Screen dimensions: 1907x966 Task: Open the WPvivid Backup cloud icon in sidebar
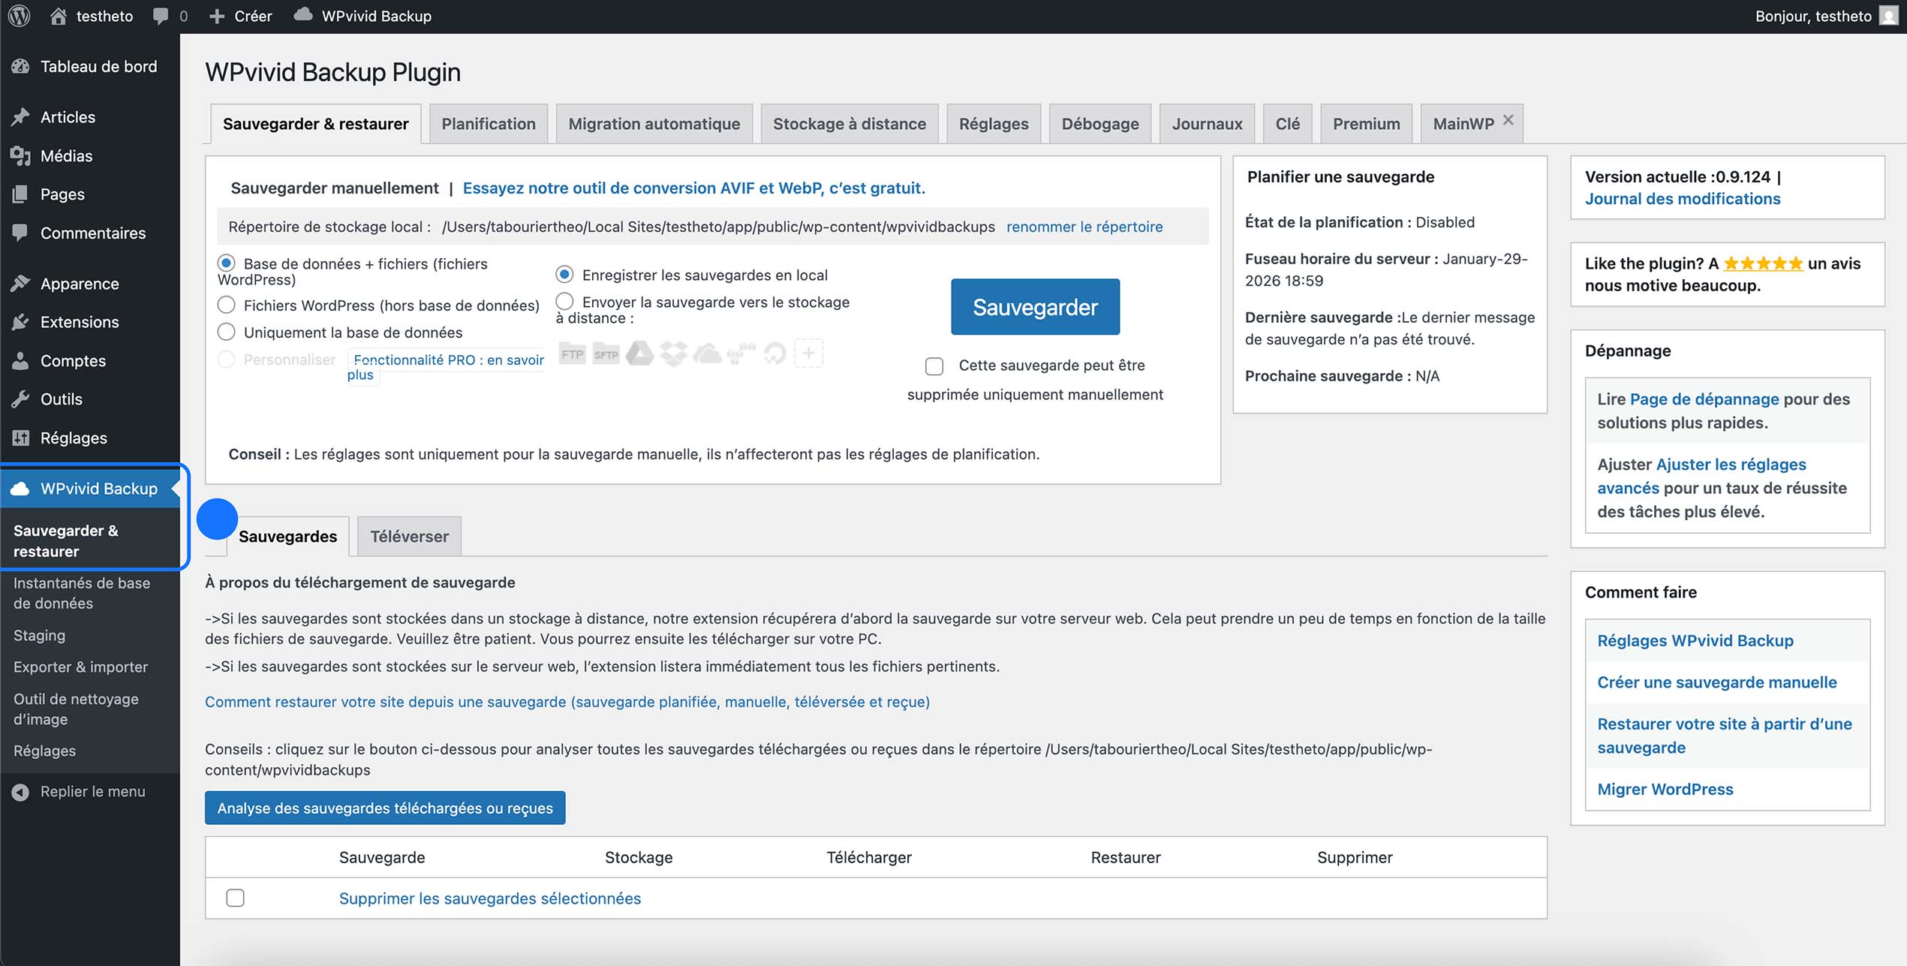[x=20, y=489]
